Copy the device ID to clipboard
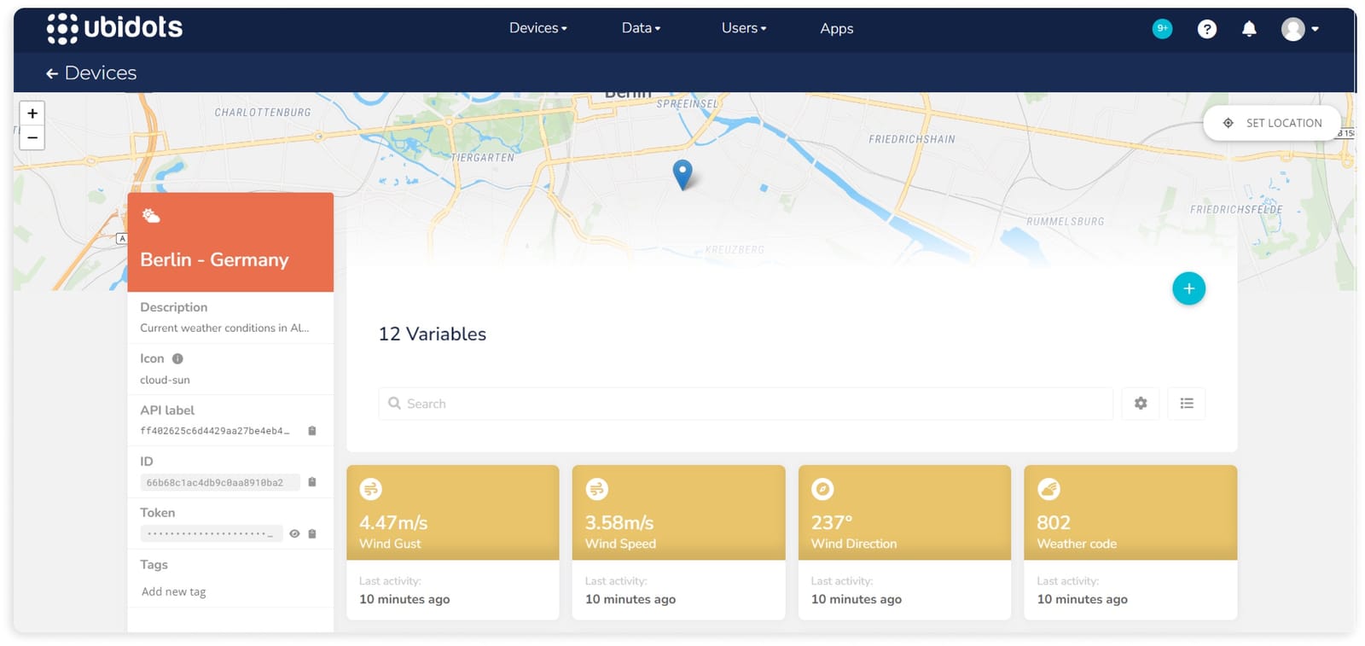Screen dimensions: 1365x646 [312, 482]
